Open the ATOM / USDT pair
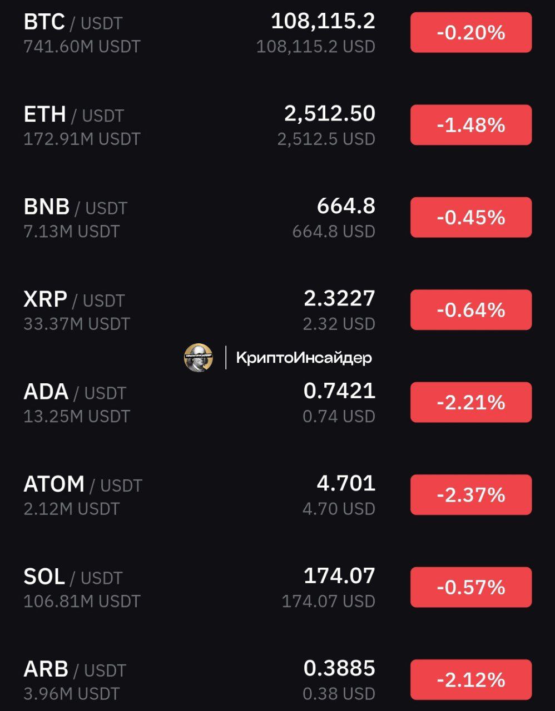Image resolution: width=555 pixels, height=711 pixels. tap(277, 495)
